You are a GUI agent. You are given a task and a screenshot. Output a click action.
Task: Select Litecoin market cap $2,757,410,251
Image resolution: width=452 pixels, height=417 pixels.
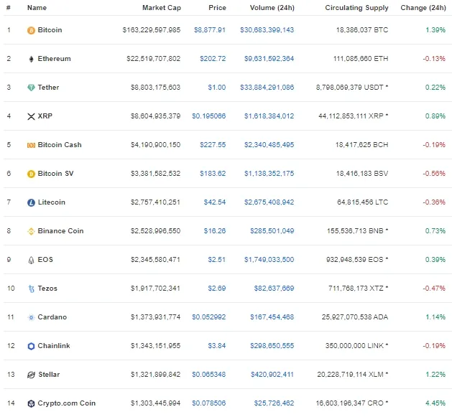pyautogui.click(x=155, y=202)
